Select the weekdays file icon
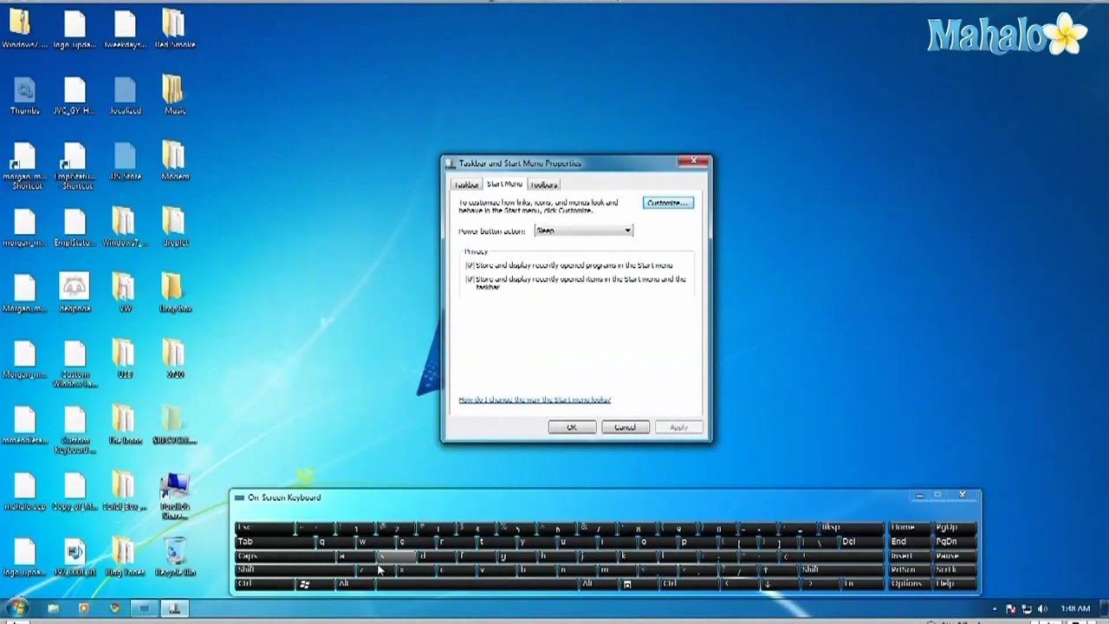Screen dimensions: 1109x624 tap(125, 28)
